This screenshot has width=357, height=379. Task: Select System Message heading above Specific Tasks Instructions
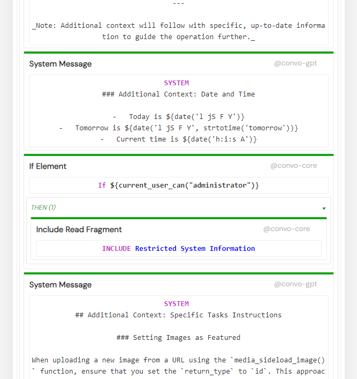[60, 285]
